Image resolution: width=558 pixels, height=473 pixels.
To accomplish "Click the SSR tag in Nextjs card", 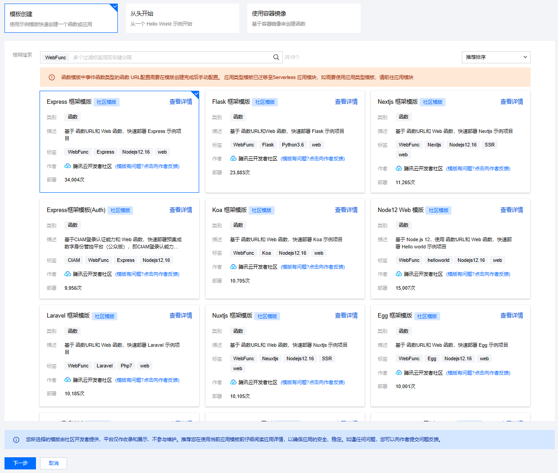I will point(490,145).
